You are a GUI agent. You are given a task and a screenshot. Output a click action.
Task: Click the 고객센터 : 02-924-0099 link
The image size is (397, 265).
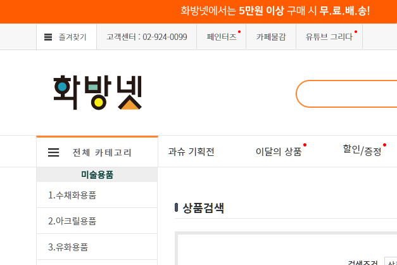pyautogui.click(x=147, y=37)
